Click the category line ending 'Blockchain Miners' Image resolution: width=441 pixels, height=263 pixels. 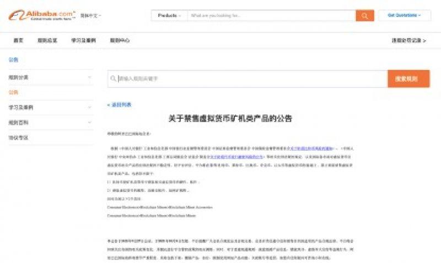(x=152, y=216)
